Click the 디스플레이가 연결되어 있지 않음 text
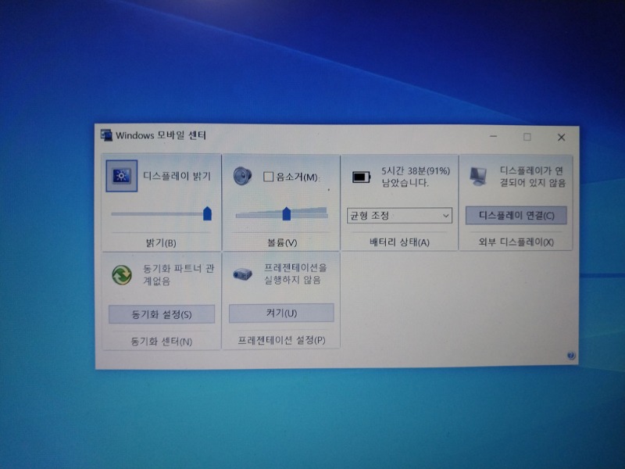The width and height of the screenshot is (625, 469). pyautogui.click(x=533, y=177)
